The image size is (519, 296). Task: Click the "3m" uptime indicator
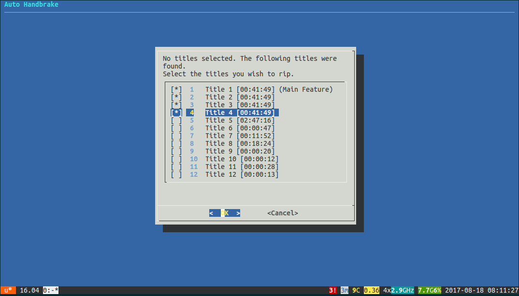[x=344, y=290]
